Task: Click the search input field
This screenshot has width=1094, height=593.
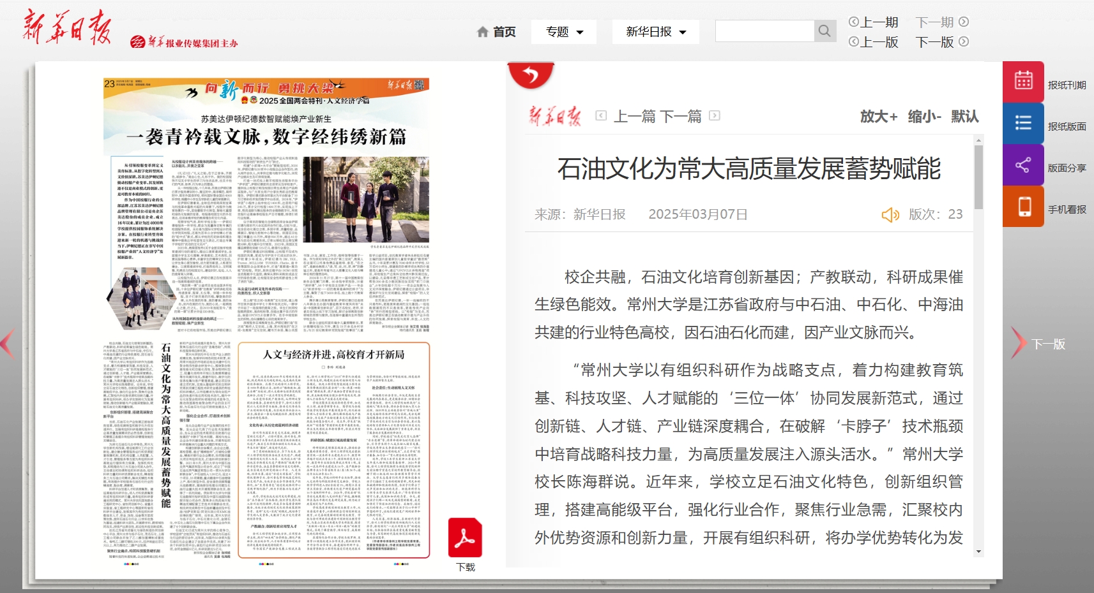Action: coord(764,31)
